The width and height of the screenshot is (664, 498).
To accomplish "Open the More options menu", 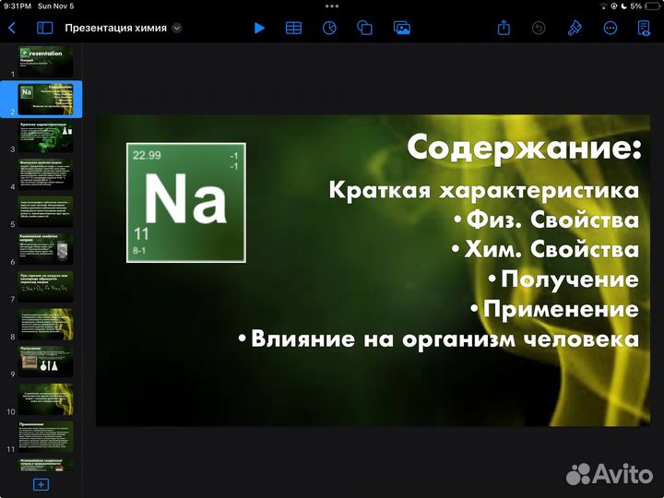I will pyautogui.click(x=611, y=28).
